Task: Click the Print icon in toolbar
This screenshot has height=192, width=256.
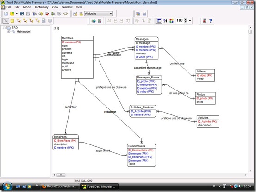Action: [x=28, y=14]
